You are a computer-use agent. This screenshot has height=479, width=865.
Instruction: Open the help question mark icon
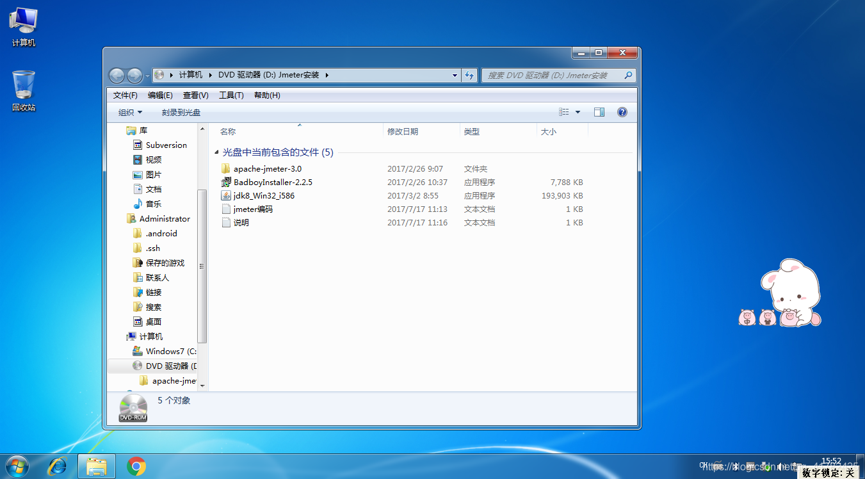622,112
